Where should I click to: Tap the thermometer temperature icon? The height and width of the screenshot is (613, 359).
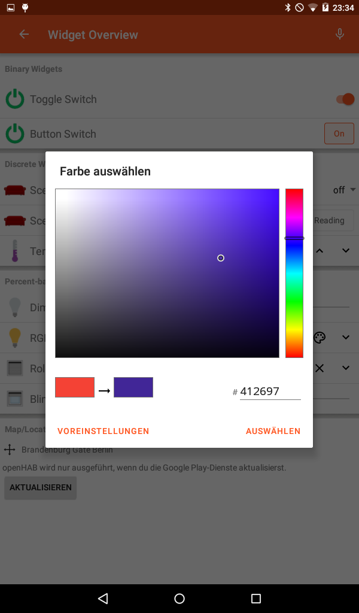tap(15, 251)
